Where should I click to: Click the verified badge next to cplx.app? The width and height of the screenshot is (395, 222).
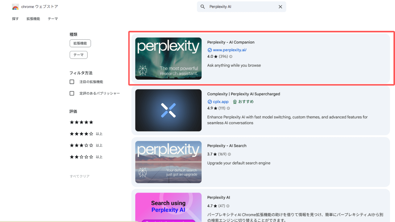[x=210, y=102]
